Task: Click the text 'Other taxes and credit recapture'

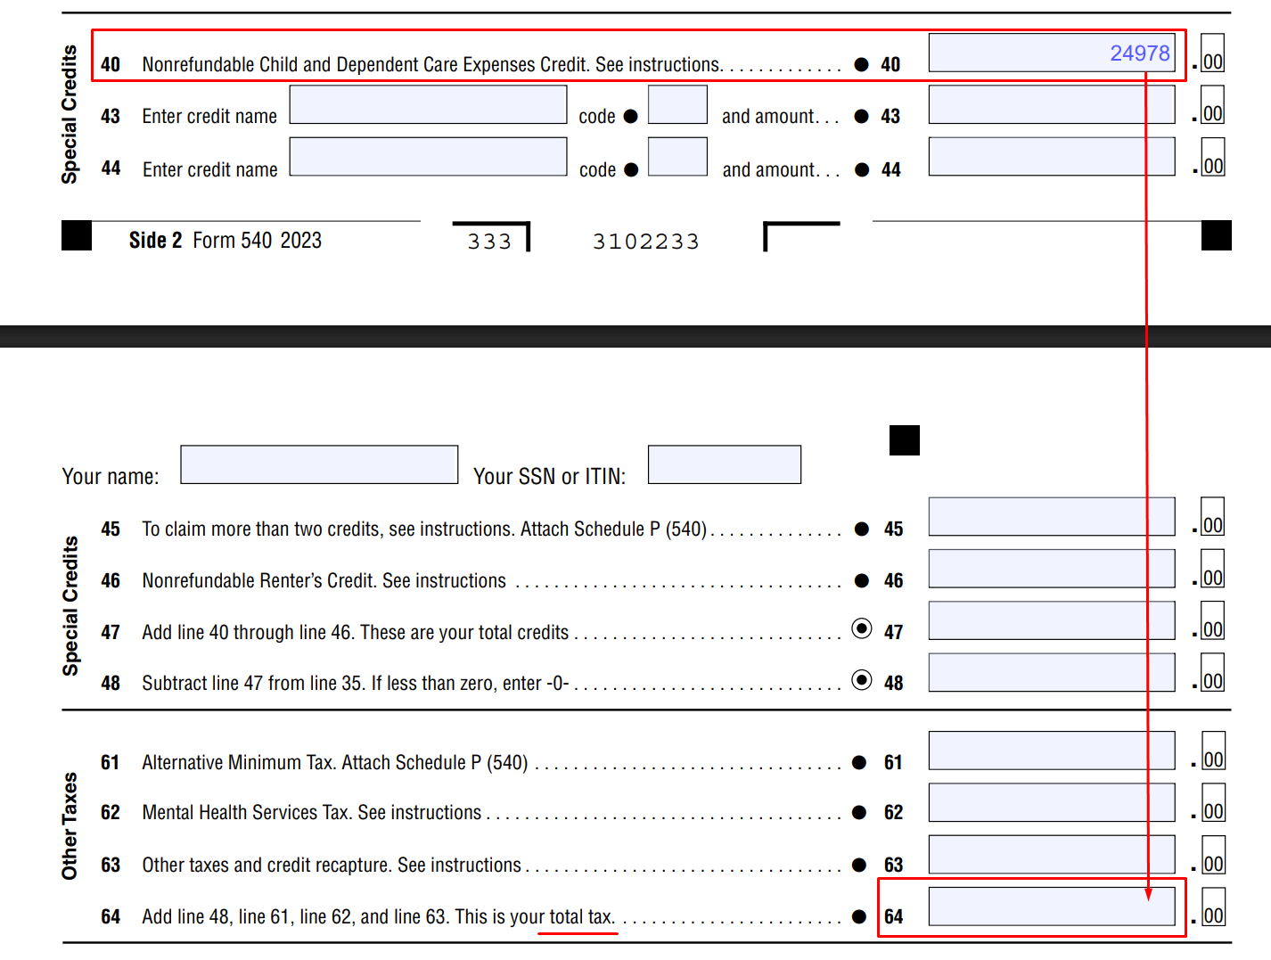Action: 266,865
